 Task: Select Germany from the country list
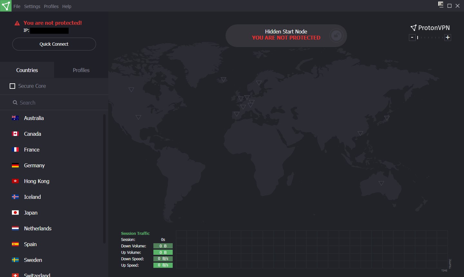34,165
